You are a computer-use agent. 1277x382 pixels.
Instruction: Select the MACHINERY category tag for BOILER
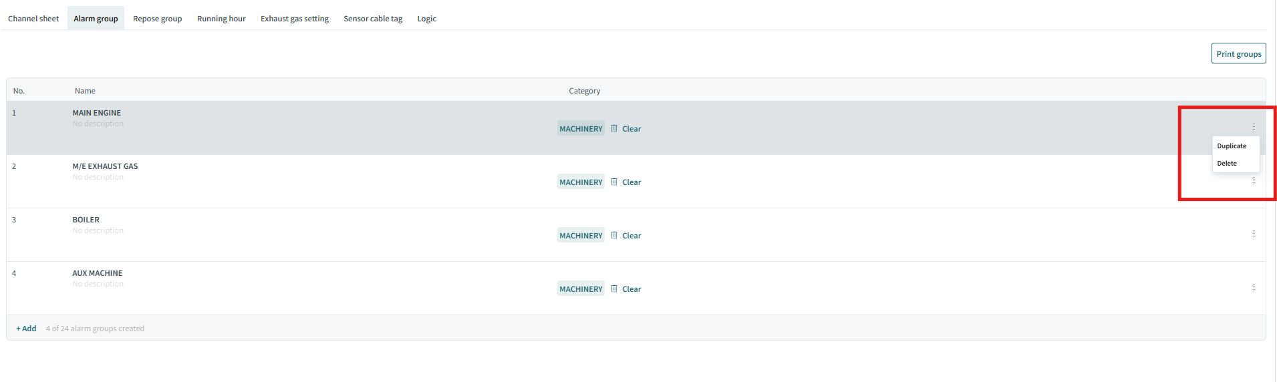581,235
